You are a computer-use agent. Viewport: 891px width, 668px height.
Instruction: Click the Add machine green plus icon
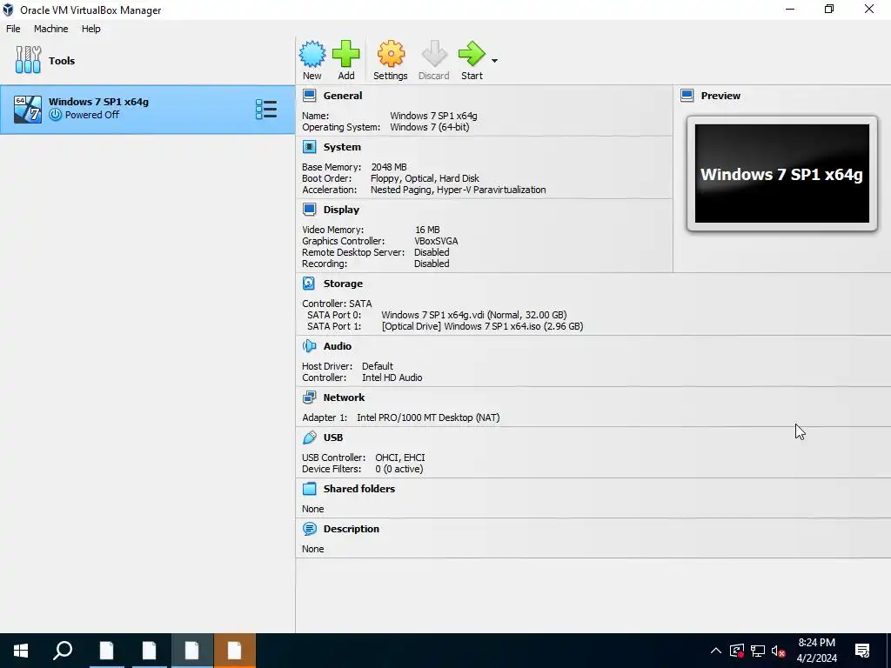tap(346, 55)
